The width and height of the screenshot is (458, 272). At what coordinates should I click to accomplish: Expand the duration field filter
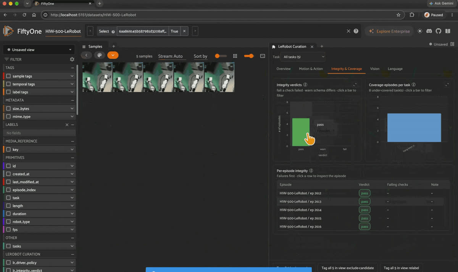tap(72, 214)
